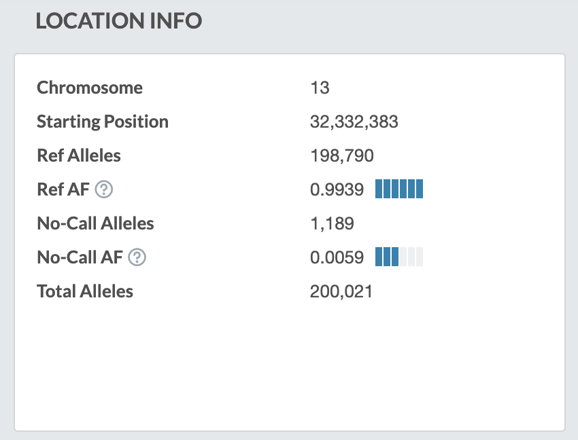Click the Total Alleles label
578x440 pixels.
pyautogui.click(x=85, y=291)
